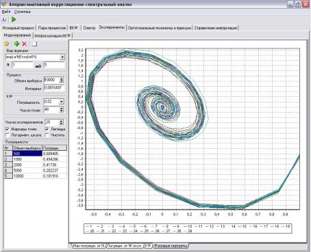Minimize the application window
This screenshot has height=252, width=311.
tap(290, 4)
